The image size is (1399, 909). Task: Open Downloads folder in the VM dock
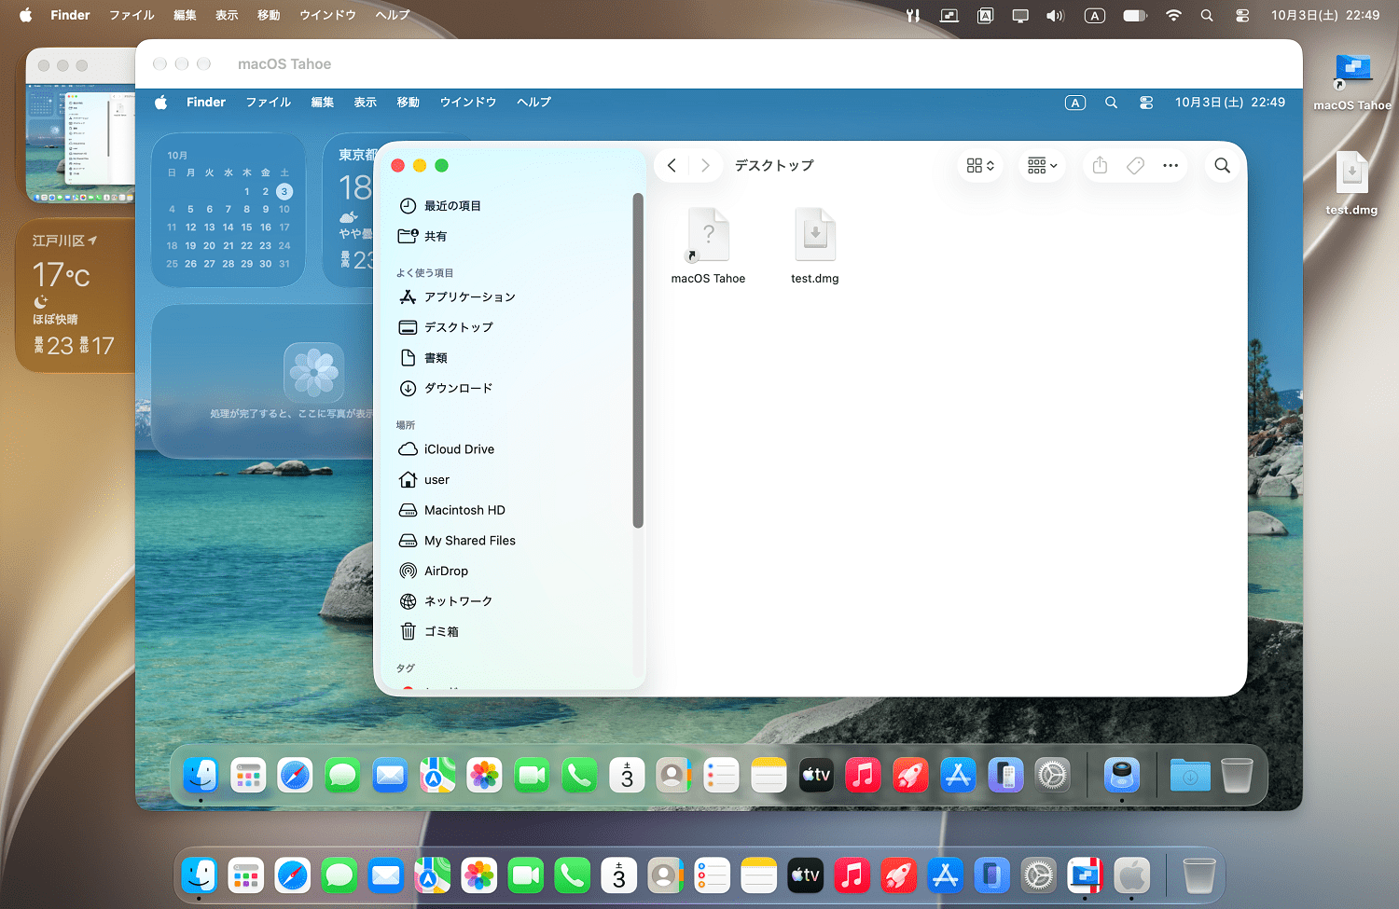pos(1190,775)
